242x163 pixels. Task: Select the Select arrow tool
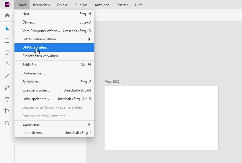pos(7,29)
